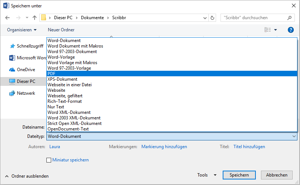This screenshot has height=185, width=300.
Task: Select 'Scribbr' in the breadcrumb path
Action: (x=119, y=18)
